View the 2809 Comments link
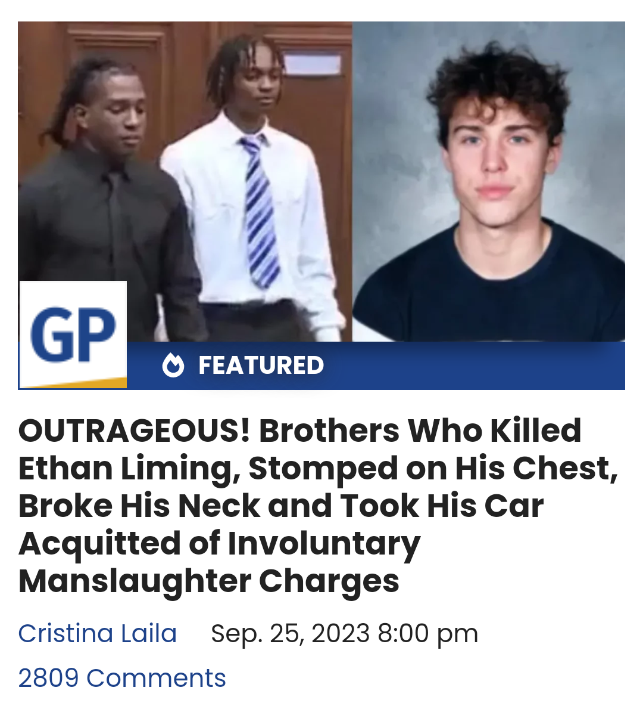 (x=122, y=677)
